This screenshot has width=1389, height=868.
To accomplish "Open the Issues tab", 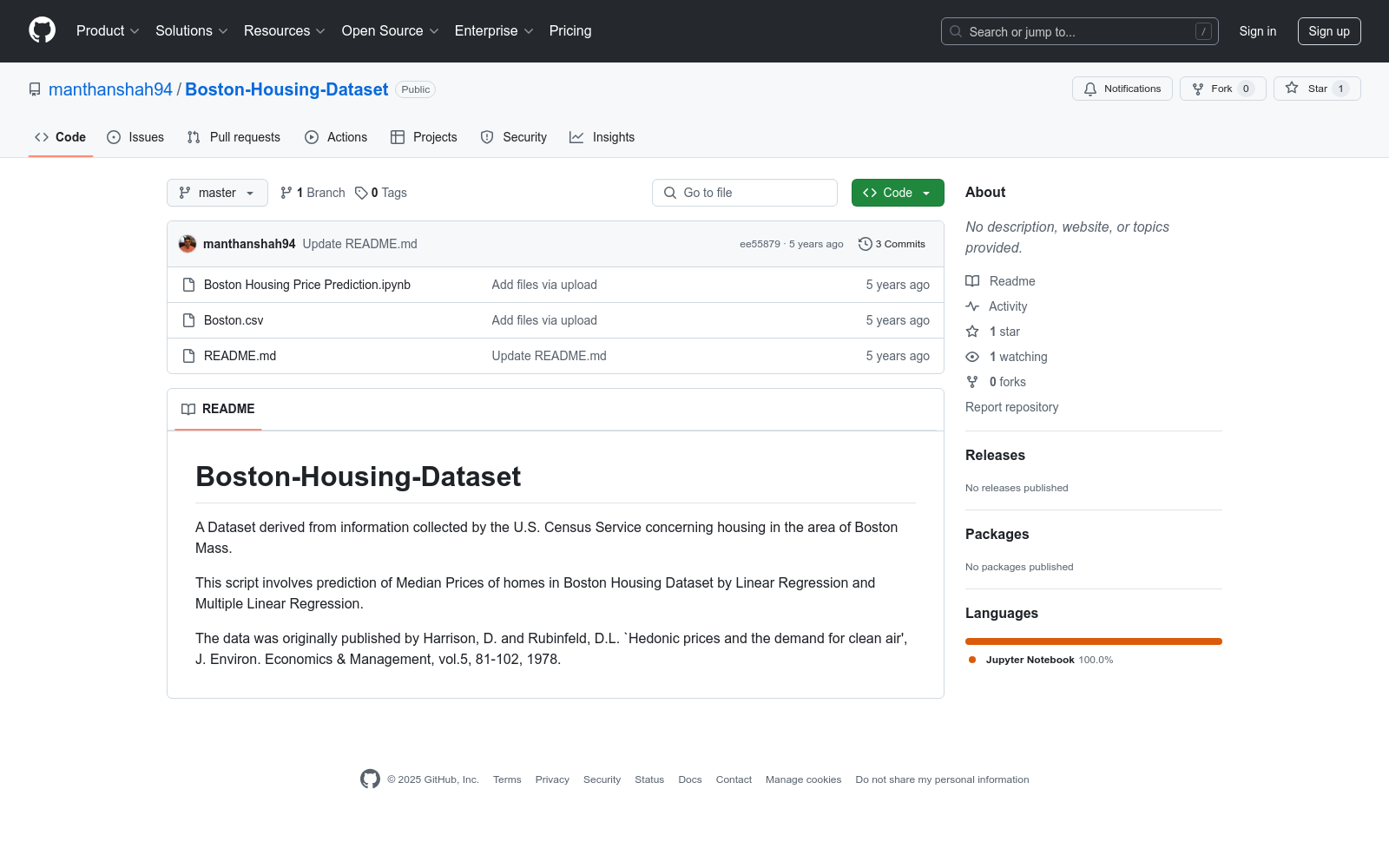I will pyautogui.click(x=135, y=137).
